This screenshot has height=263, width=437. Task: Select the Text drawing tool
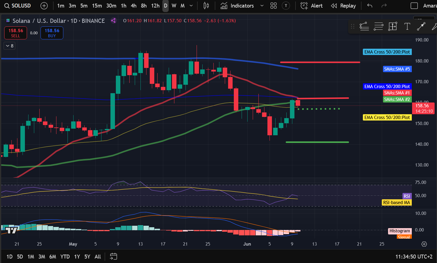point(407,26)
